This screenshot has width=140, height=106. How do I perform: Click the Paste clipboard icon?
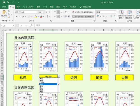pos(4,12)
